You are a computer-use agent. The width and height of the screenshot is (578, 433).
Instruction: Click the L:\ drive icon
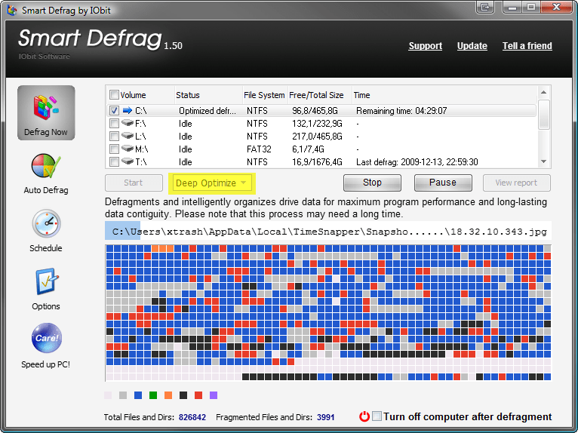pyautogui.click(x=128, y=136)
